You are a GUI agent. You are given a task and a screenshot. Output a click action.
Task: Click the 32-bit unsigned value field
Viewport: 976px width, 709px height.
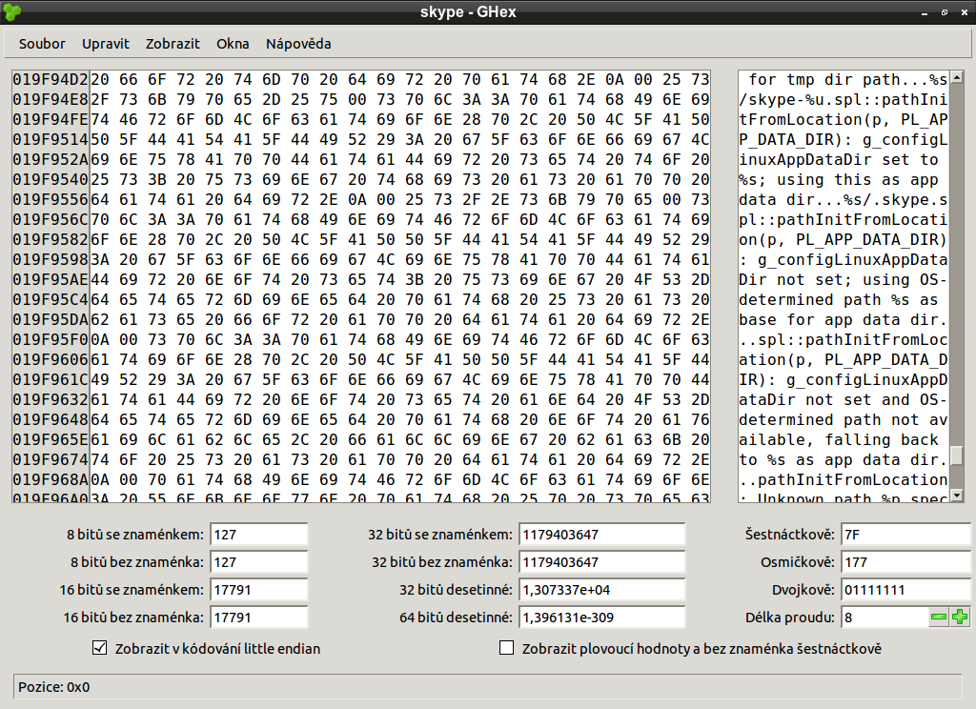(602, 562)
